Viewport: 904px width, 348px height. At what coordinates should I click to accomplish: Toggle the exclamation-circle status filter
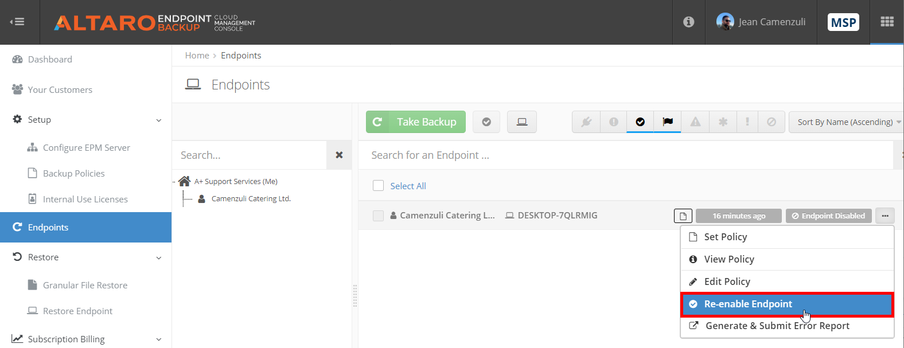614,122
